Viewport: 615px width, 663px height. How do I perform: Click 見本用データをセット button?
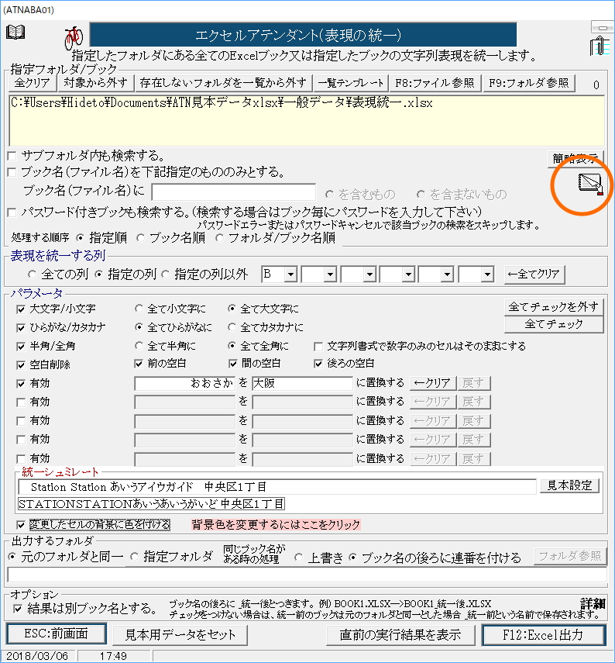pos(180,634)
